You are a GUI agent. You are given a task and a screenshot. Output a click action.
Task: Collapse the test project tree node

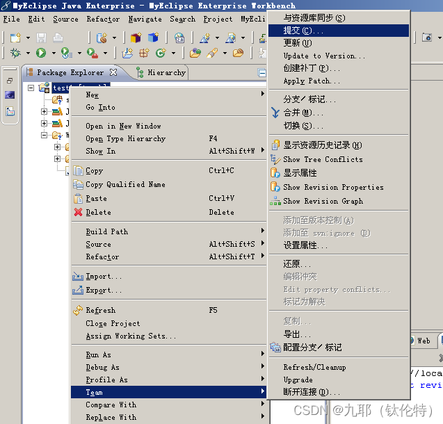coord(31,88)
